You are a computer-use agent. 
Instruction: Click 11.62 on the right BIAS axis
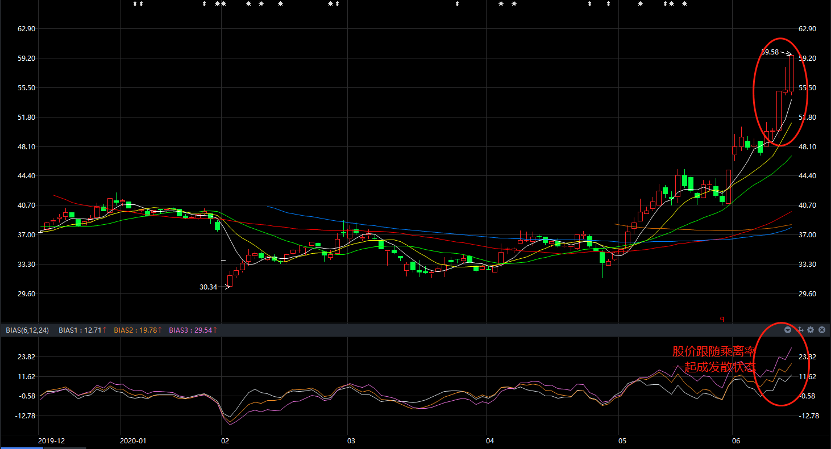pyautogui.click(x=808, y=377)
